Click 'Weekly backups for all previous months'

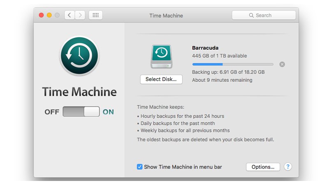click(185, 130)
